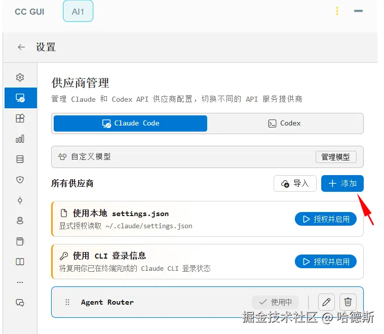Click the 供应商管理 heading
Image resolution: width=384 pixels, height=334 pixels.
tap(80, 82)
